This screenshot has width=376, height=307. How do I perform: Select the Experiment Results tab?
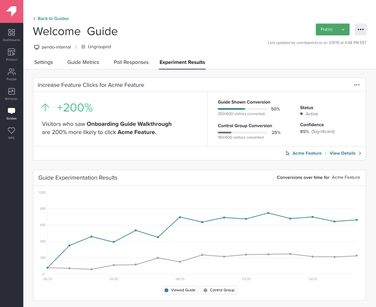pyautogui.click(x=182, y=62)
